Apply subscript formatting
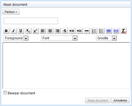The height and width of the screenshot is (106, 132). point(28,31)
